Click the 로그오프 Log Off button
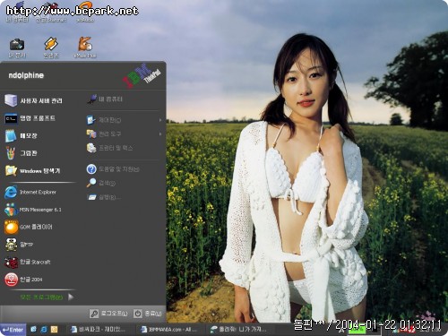 tap(108, 314)
